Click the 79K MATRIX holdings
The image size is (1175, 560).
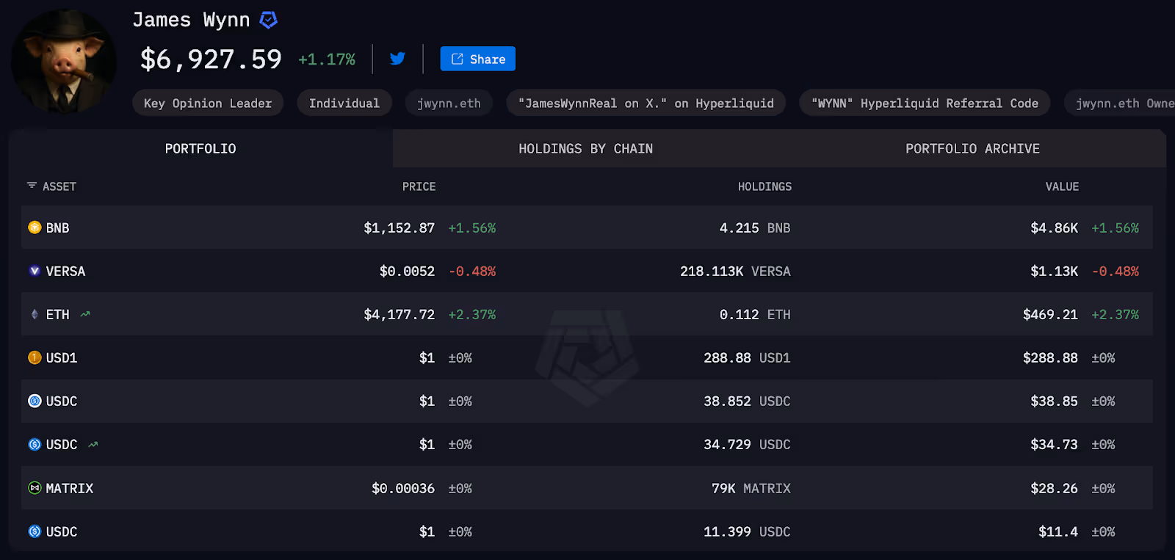click(x=751, y=488)
